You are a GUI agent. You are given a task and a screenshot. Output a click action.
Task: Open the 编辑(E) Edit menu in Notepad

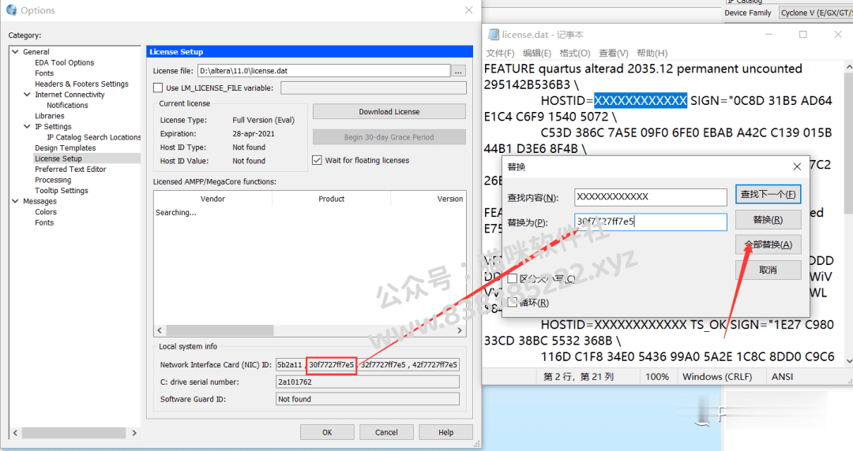click(x=537, y=54)
